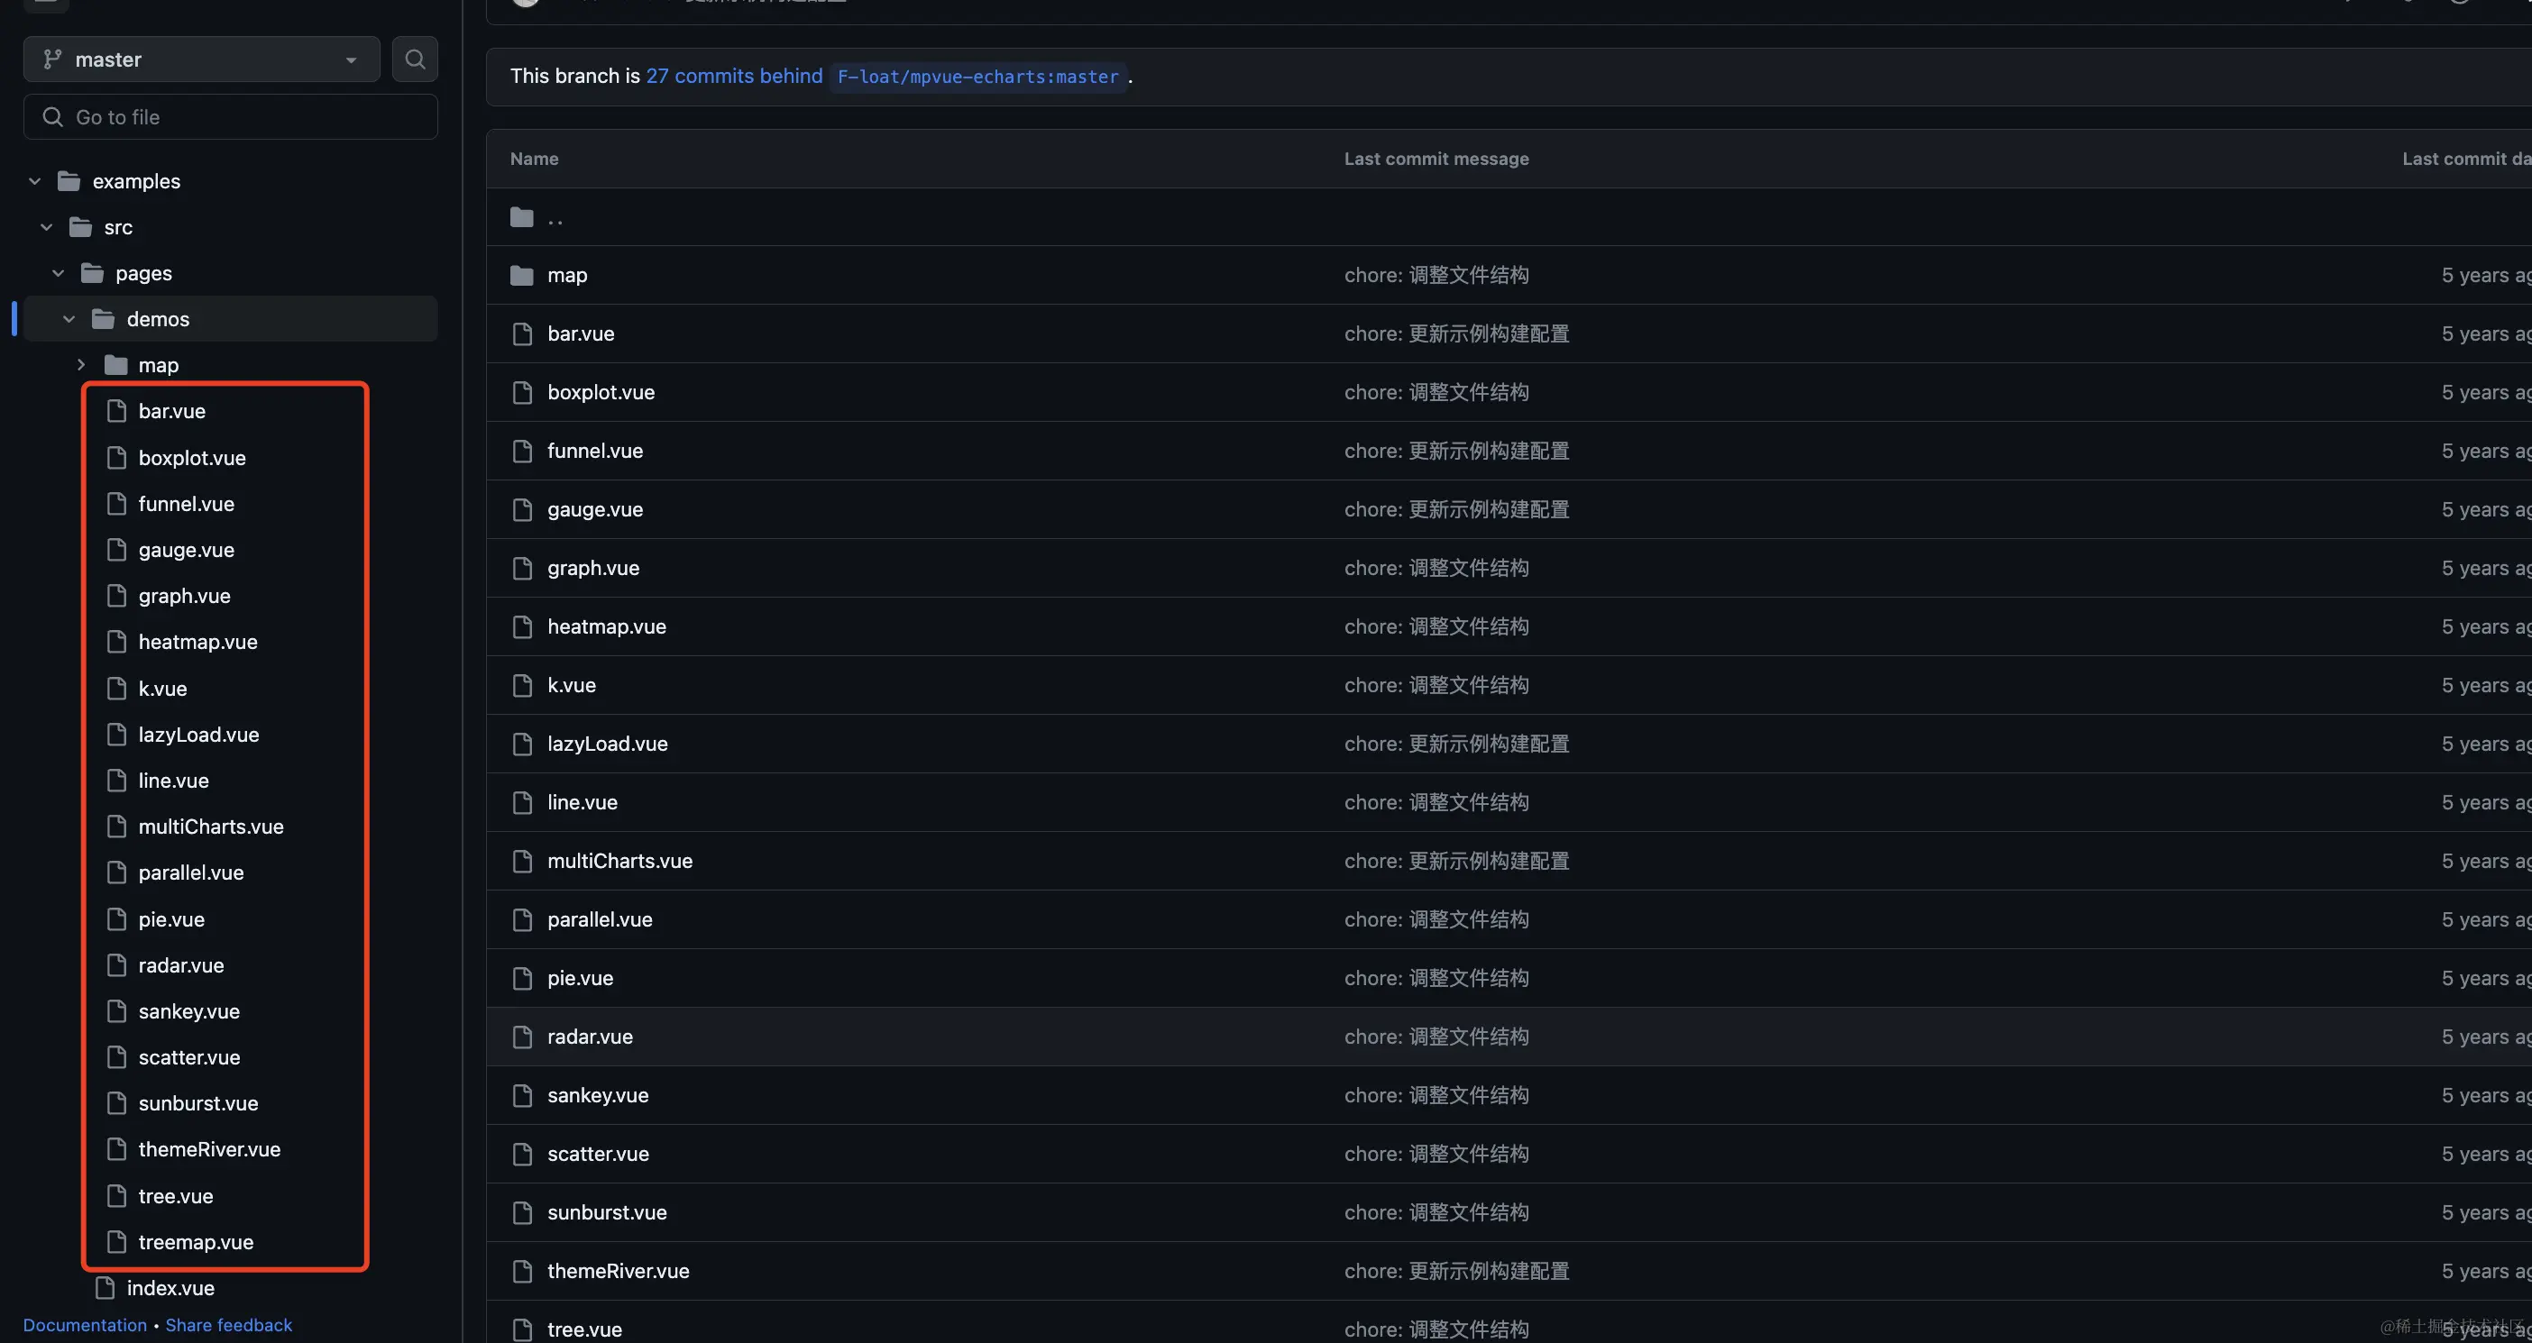Click the Share feedback link
The width and height of the screenshot is (2532, 1343).
[x=228, y=1324]
